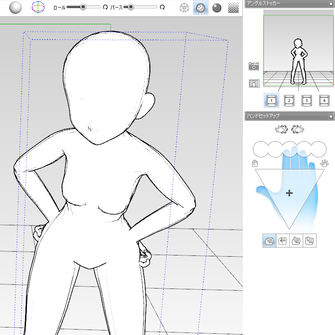Click the パース perspective slider handle
Viewport: 335px width, 335px height.
click(x=131, y=7)
